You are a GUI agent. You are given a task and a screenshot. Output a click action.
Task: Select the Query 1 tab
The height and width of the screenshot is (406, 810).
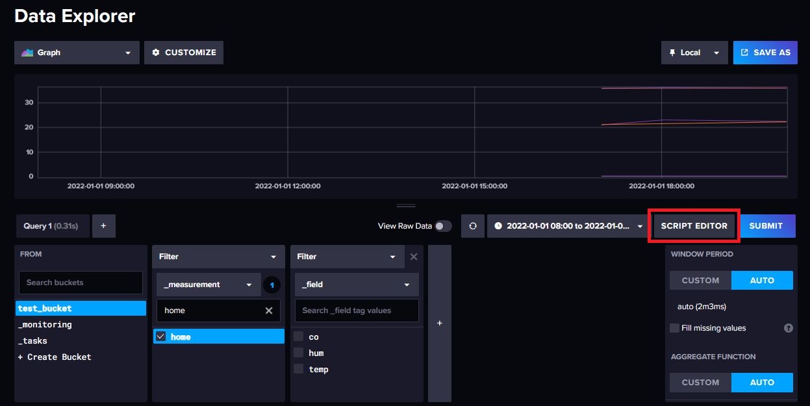[52, 225]
